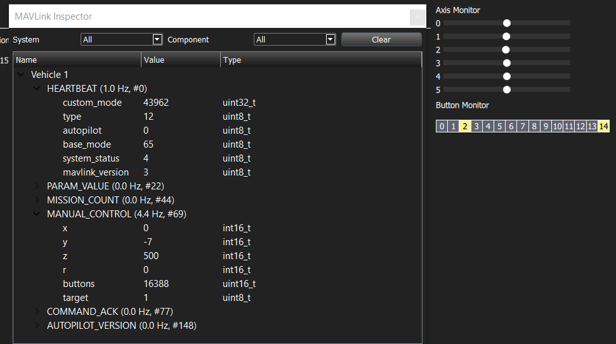616x344 pixels.
Task: Expand the MISSION_COUNT message node
Action: [x=37, y=200]
